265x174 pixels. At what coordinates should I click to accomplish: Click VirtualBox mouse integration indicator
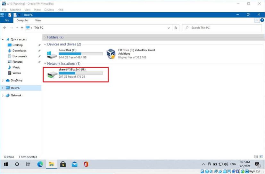243,171
